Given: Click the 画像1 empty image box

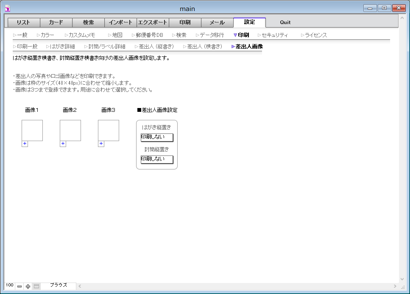Looking at the screenshot, I should [32, 130].
